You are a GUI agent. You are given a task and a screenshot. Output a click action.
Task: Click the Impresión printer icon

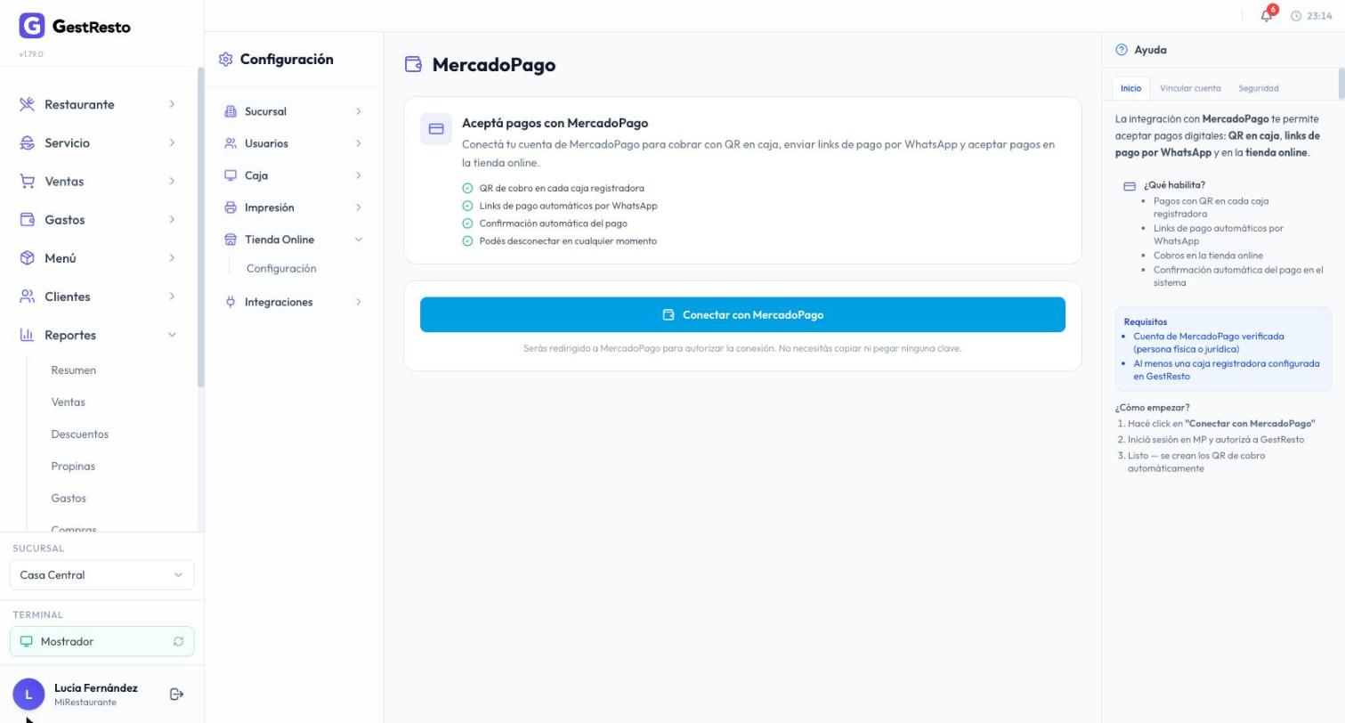[x=231, y=207]
